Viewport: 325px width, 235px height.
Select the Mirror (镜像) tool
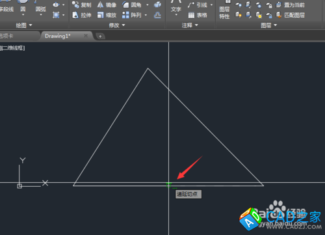107,5
